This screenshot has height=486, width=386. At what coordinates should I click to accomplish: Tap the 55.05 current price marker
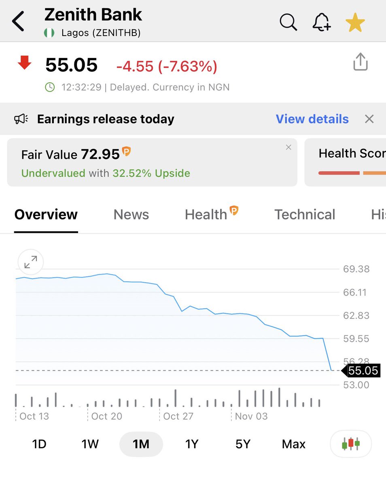[361, 370]
